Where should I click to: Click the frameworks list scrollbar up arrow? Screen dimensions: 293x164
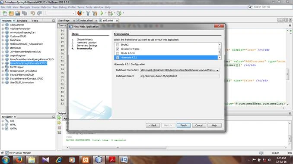point(220,45)
